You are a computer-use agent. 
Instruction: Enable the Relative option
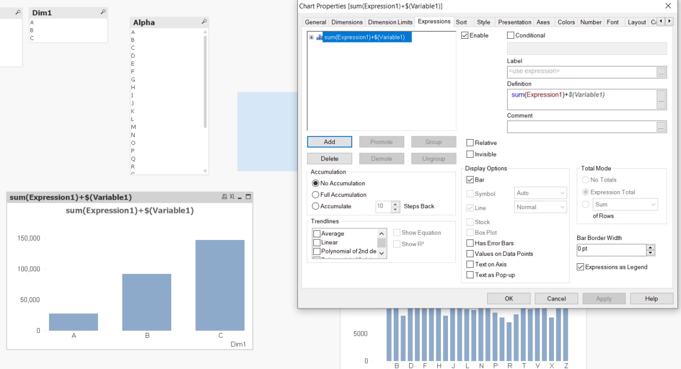tap(470, 143)
